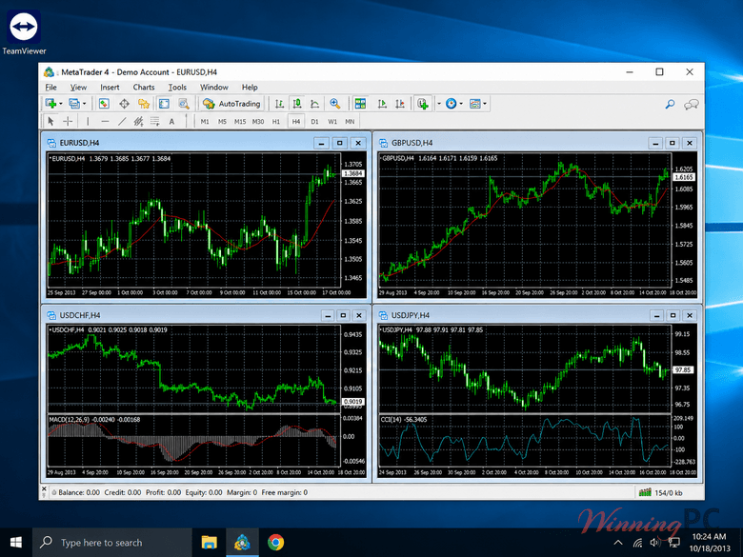Click the Zoom In magnifier icon

click(335, 103)
